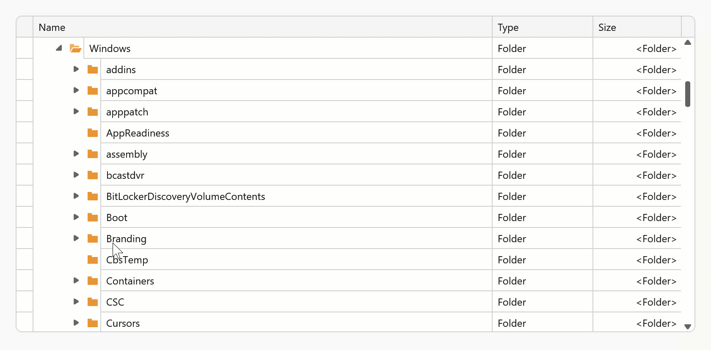Click the AppReadiness folder icon
711x350 pixels.
point(92,132)
